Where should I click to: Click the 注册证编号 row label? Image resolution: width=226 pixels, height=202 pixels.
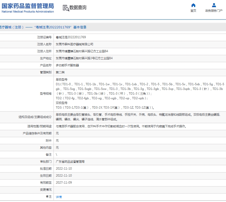(x=44, y=37)
